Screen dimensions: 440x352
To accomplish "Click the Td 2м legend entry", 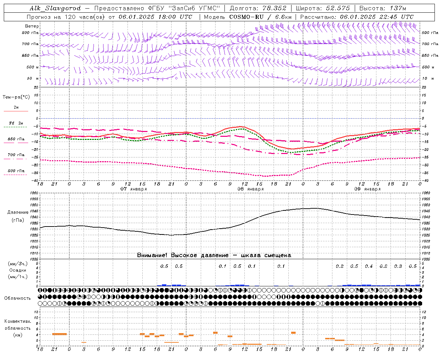I will (x=16, y=123).
